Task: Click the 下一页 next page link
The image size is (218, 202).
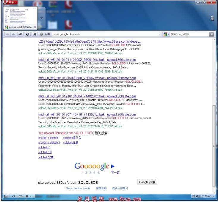Action: 115,172
